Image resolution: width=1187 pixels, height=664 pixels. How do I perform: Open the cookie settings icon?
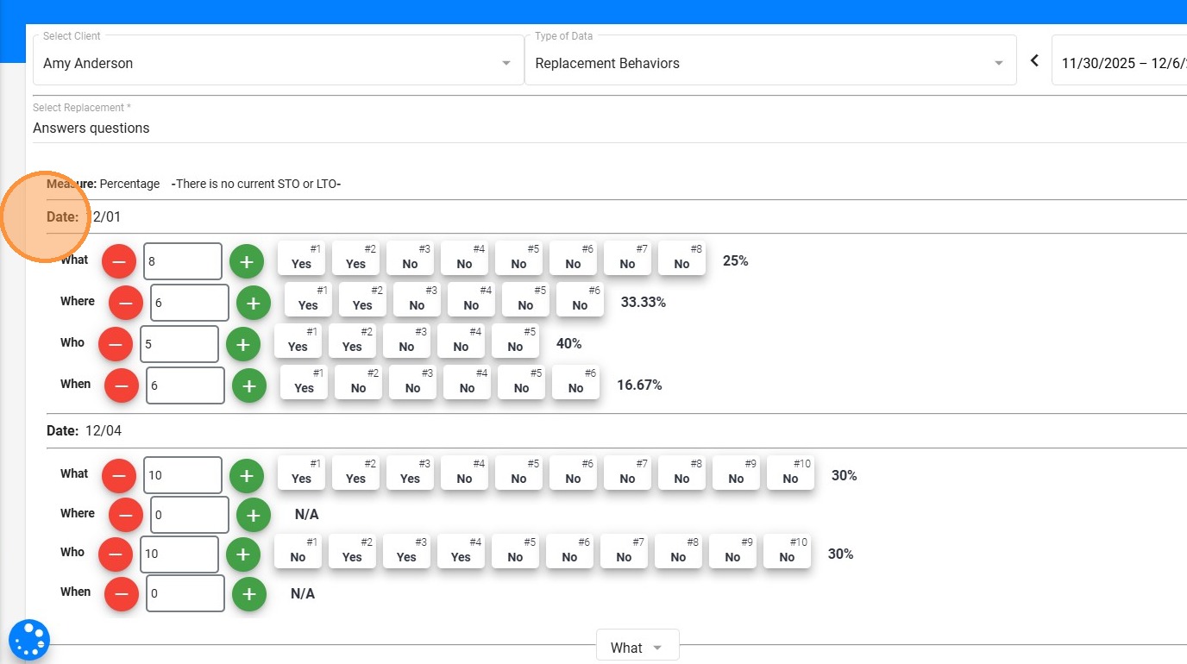(x=29, y=640)
